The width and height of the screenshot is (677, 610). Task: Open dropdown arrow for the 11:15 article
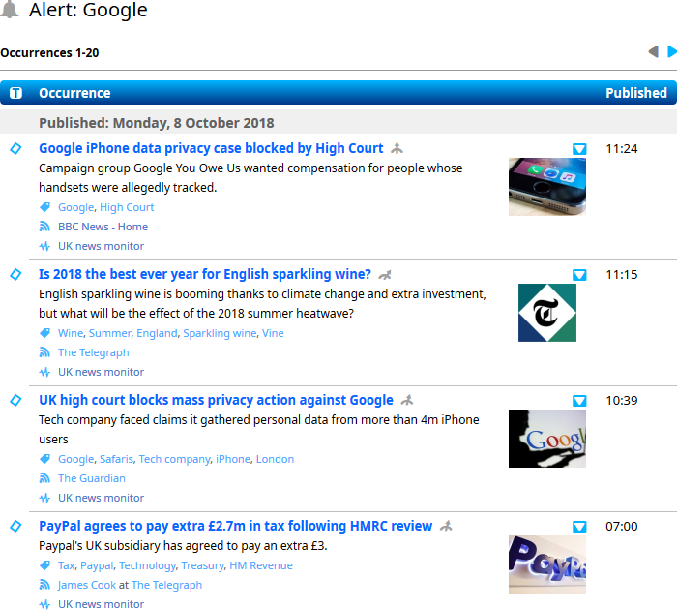coord(579,275)
